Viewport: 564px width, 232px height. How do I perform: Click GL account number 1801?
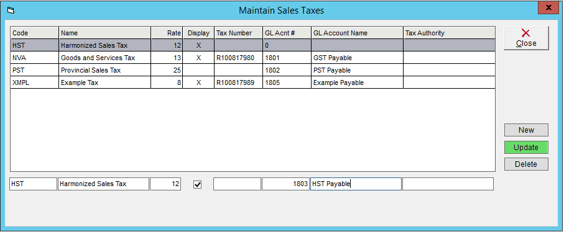(x=287, y=58)
